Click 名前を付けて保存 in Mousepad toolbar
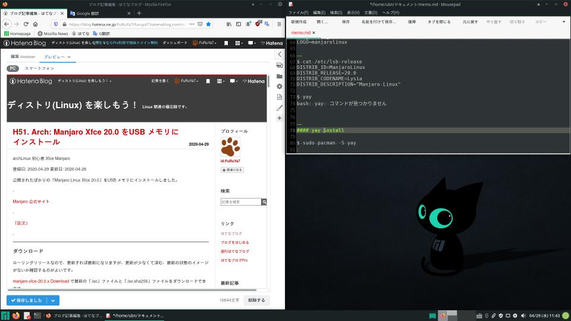Image resolution: width=571 pixels, height=321 pixels. [379, 22]
